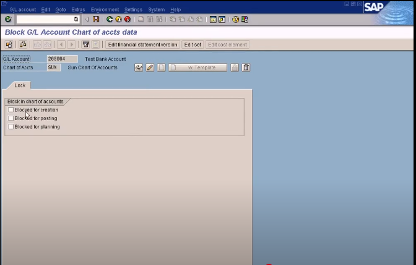Open the Extras menu
Viewport: 416px width, 265px height.
[x=78, y=9]
